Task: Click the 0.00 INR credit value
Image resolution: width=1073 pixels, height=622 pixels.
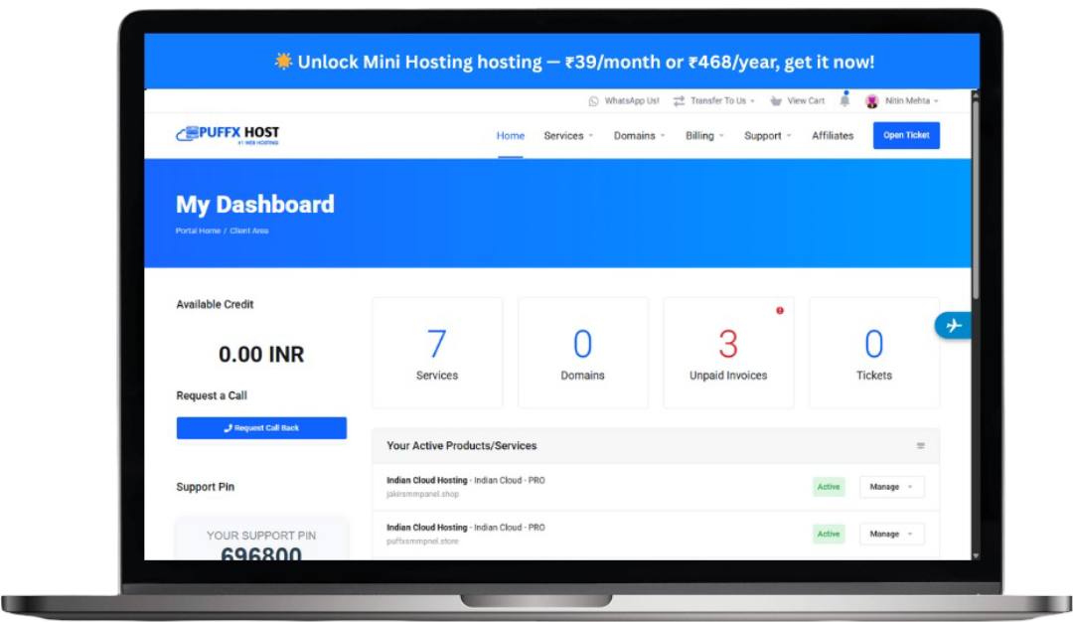Action: pyautogui.click(x=261, y=355)
